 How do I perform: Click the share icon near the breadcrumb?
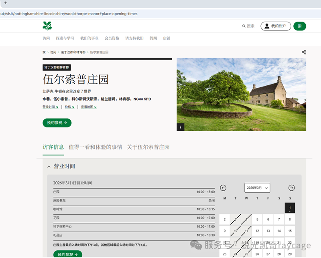304,52
